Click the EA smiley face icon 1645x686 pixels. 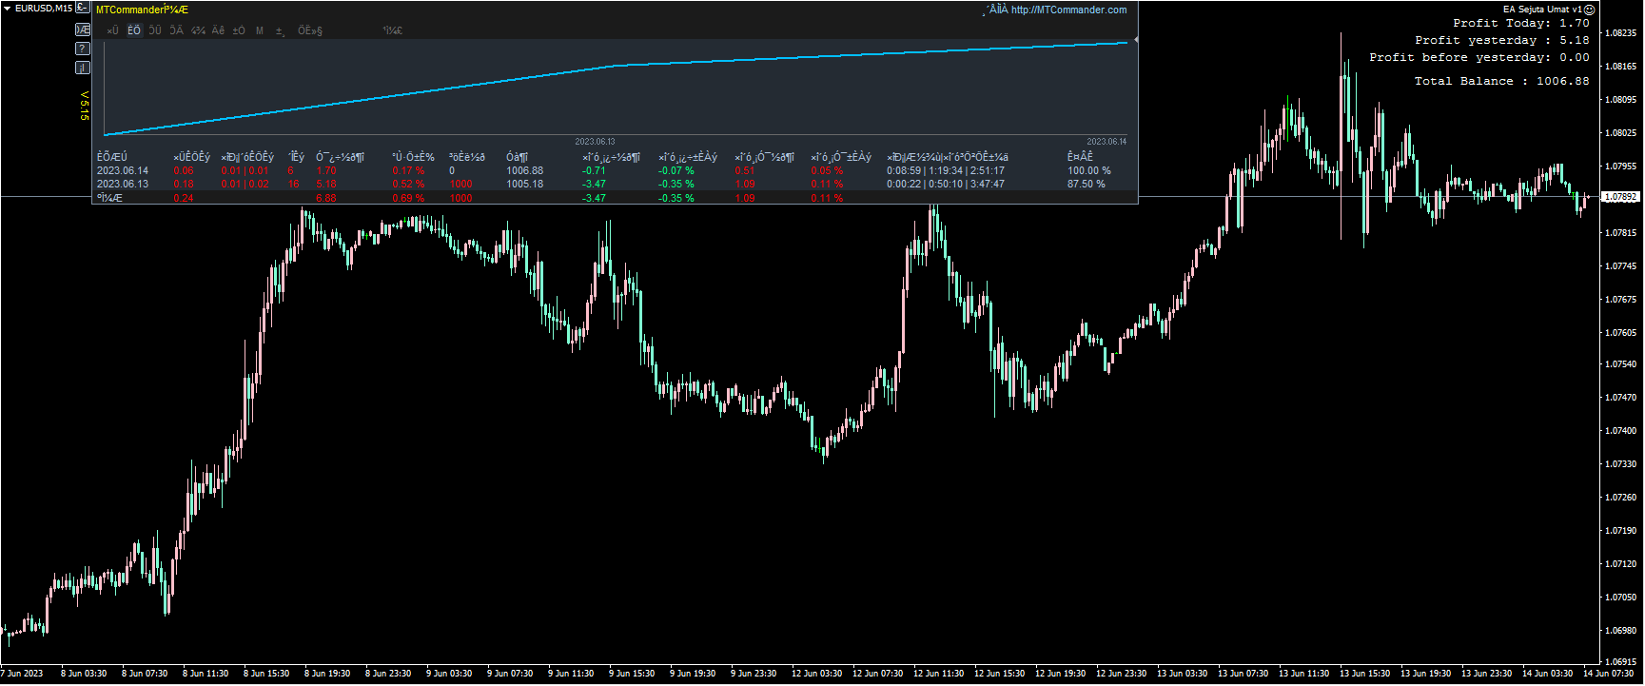click(x=1589, y=10)
